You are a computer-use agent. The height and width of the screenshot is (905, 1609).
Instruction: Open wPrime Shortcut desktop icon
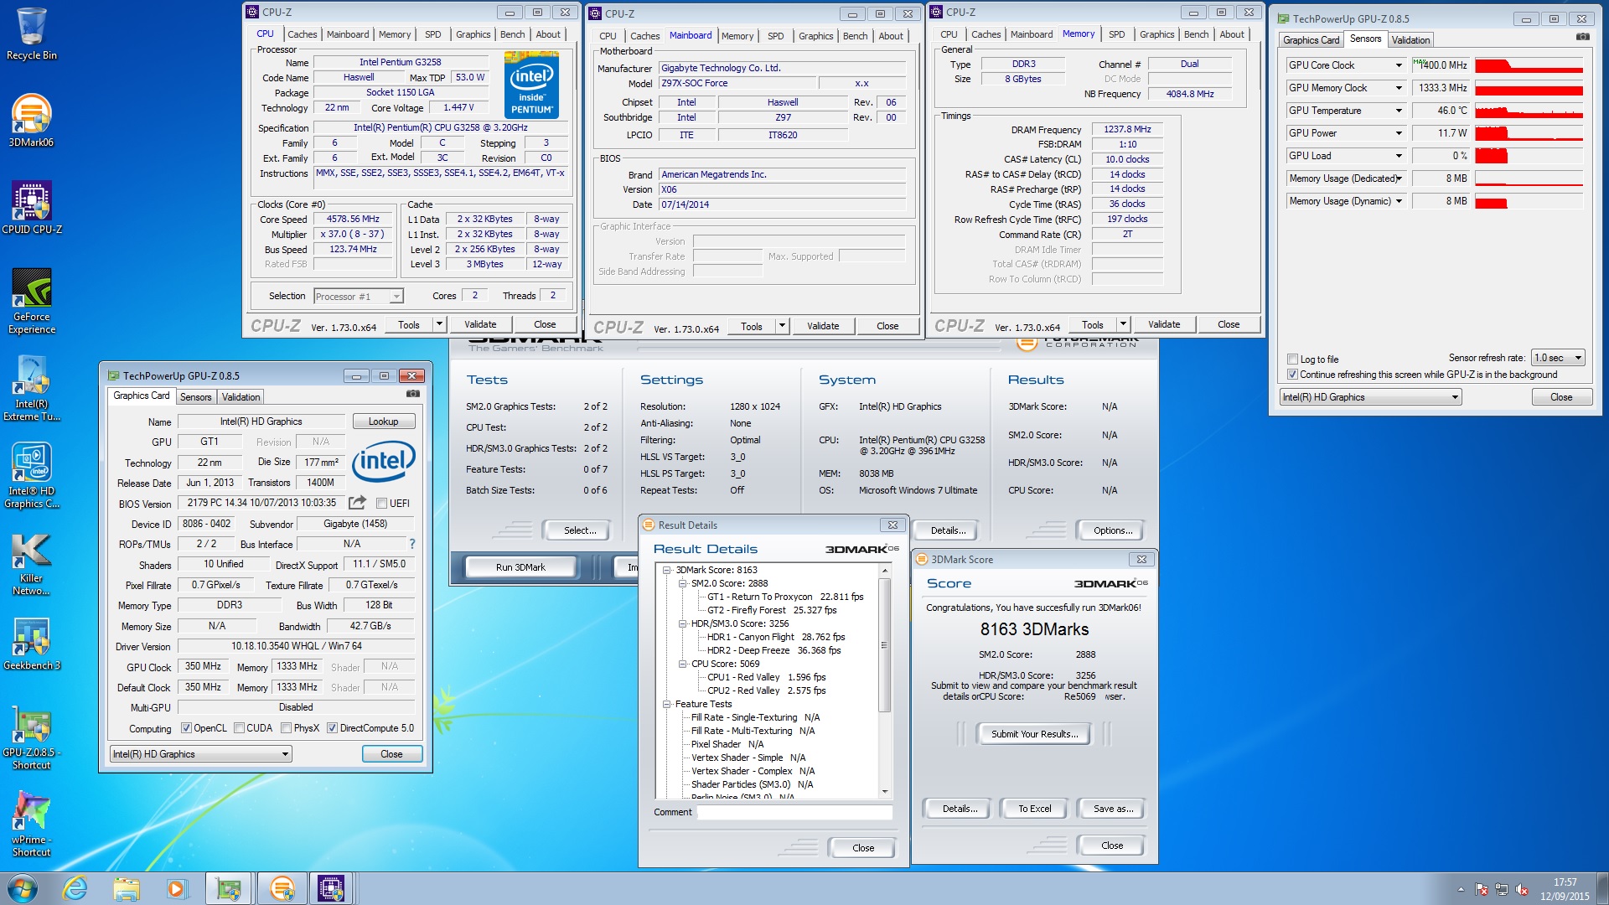click(x=31, y=824)
